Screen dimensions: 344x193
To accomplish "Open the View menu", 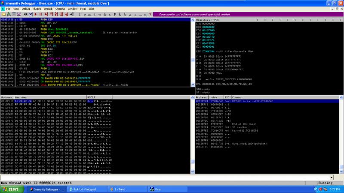I will [16, 9].
